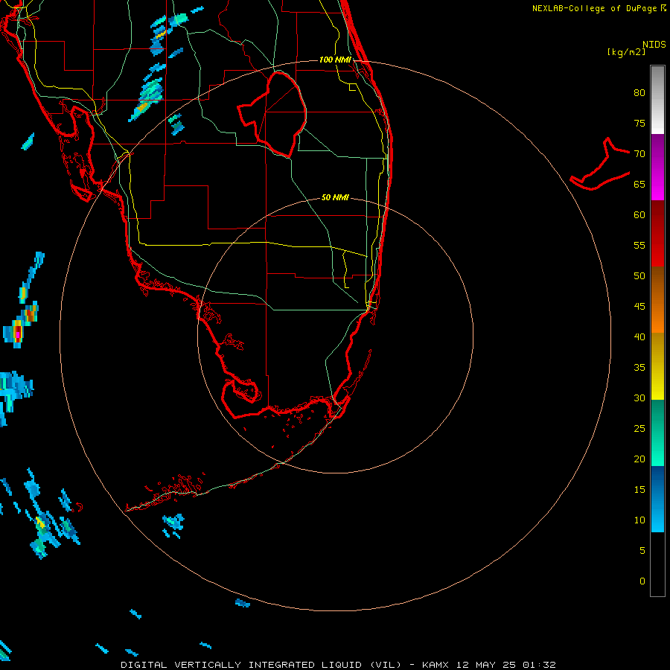
Task: Click the Digital Vertically Integrated Liquid footer title
Action: [339, 665]
